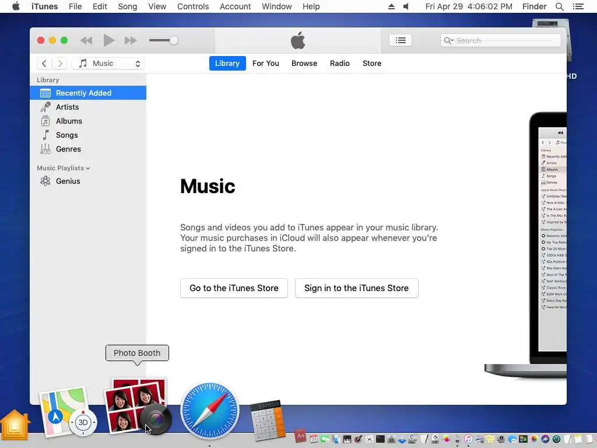
Task: Open the Song menu
Action: [x=128, y=6]
